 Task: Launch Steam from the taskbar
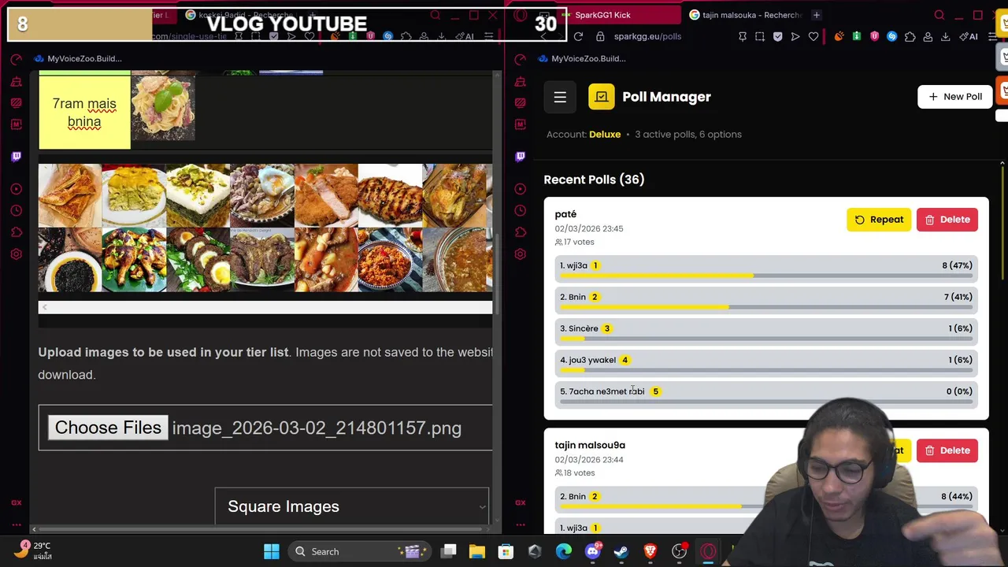click(x=621, y=551)
